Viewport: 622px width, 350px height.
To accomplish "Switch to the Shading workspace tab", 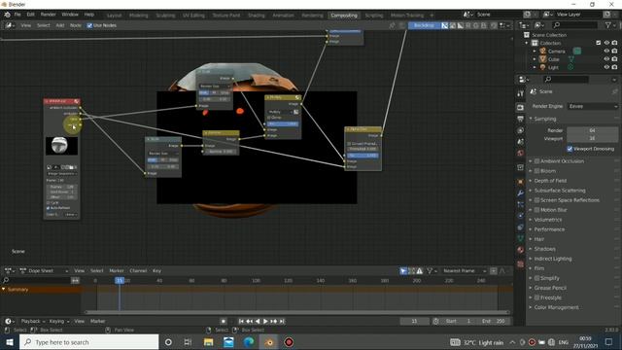I will click(257, 16).
